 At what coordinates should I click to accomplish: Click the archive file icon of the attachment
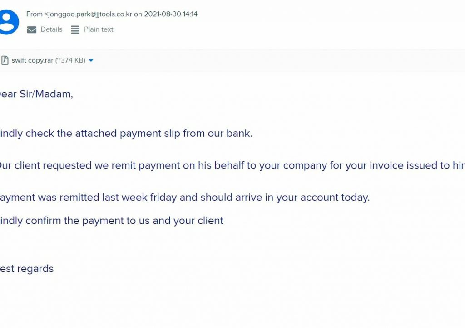click(5, 60)
